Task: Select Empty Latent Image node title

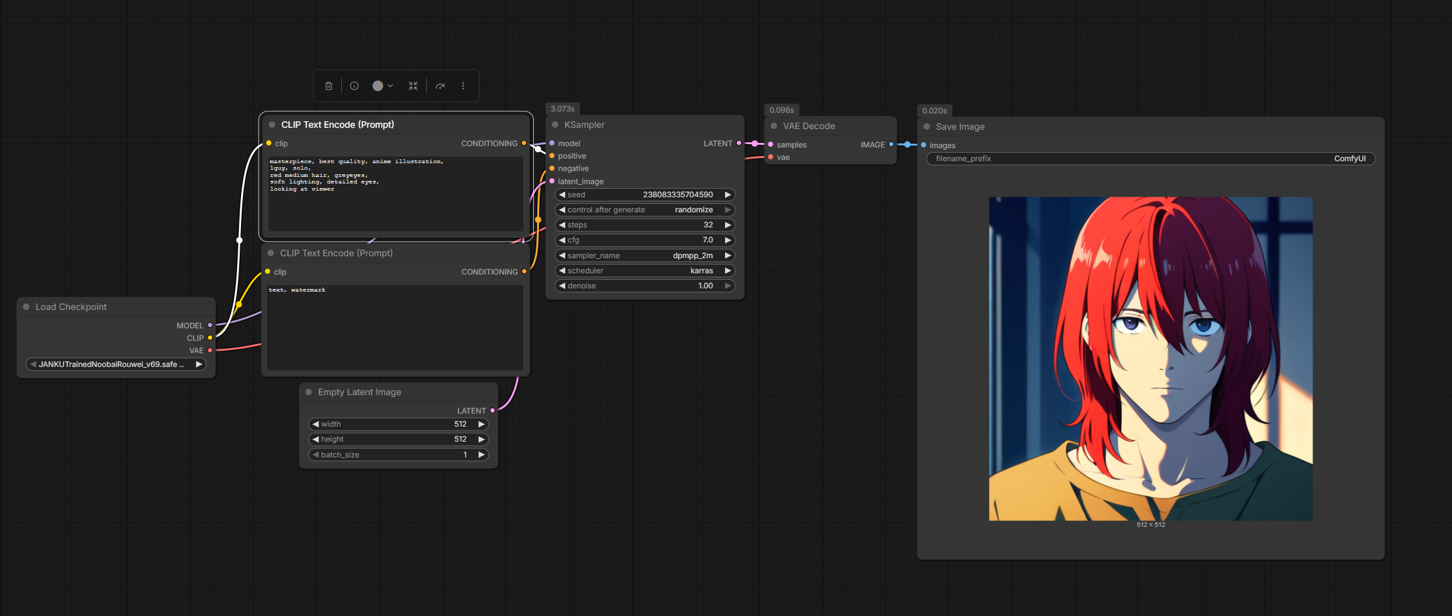Action: pyautogui.click(x=360, y=392)
